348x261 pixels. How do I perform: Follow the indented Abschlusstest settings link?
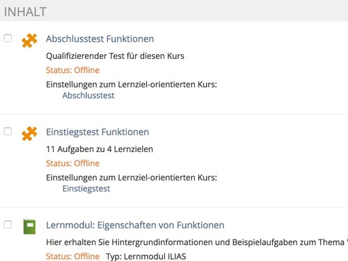(x=88, y=95)
